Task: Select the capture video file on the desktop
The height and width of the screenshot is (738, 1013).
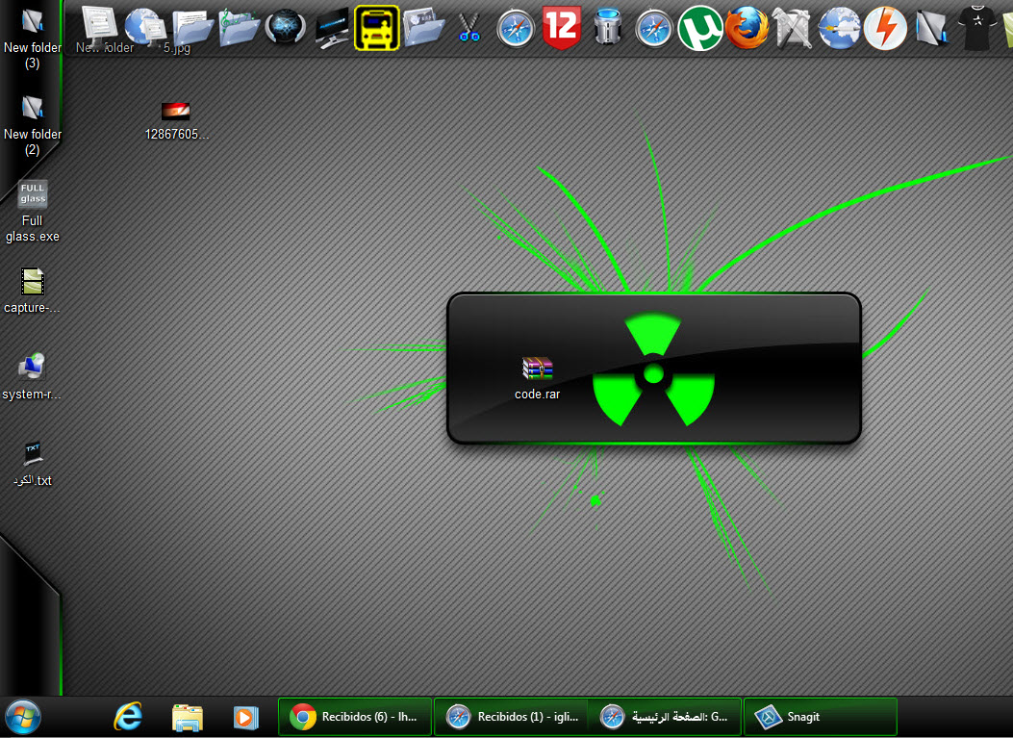Action: (33, 291)
